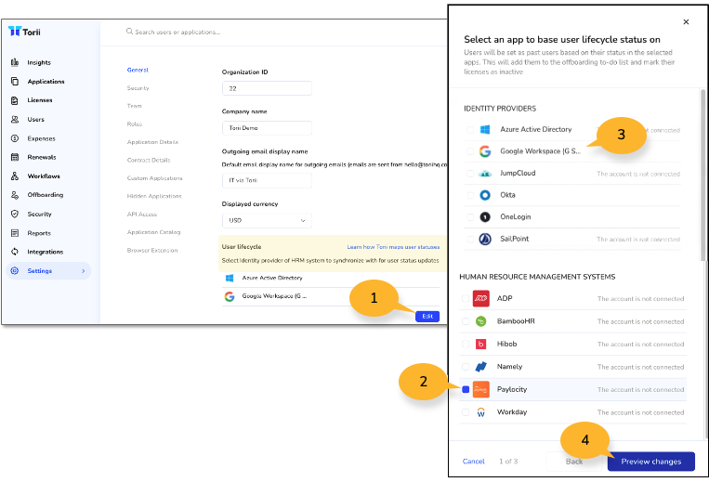Click Azure Active Directory logo in dialog
The height and width of the screenshot is (482, 709).
pos(485,130)
